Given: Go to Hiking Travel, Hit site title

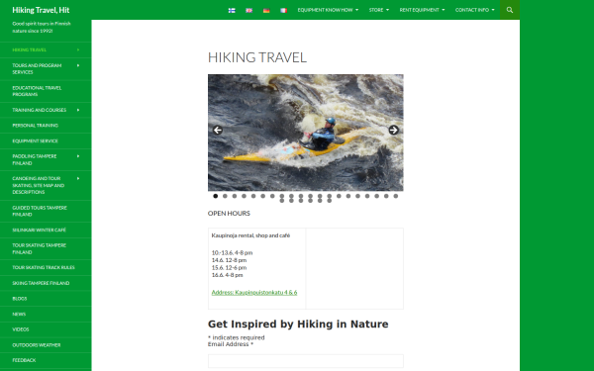Looking at the screenshot, I should (41, 10).
